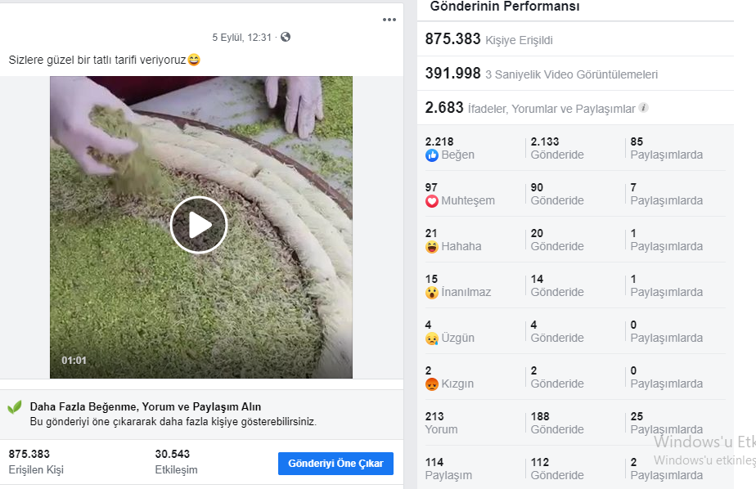
Task: Click the blue Beğen thumbs-up icon
Action: tap(431, 155)
